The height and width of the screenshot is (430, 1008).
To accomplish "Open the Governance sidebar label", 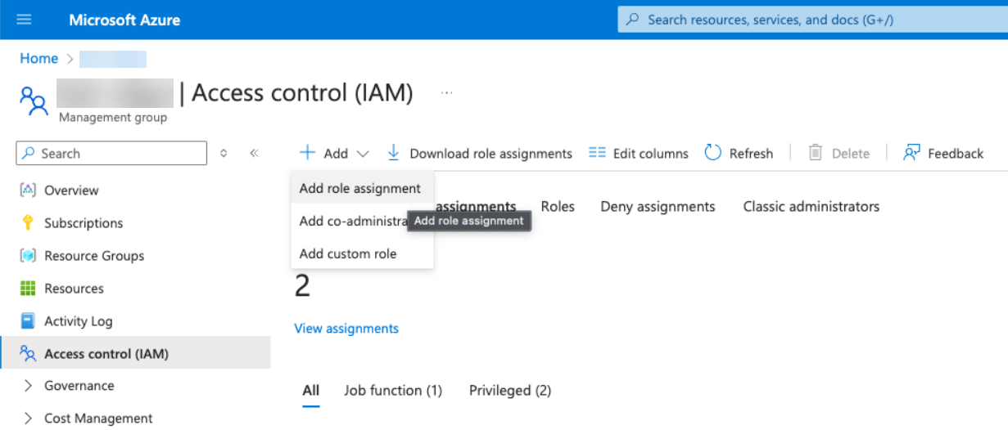I will 79,386.
